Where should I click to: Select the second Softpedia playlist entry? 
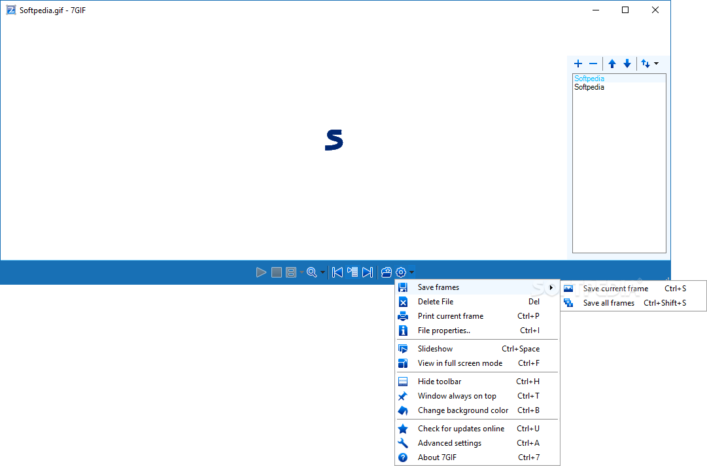619,87
